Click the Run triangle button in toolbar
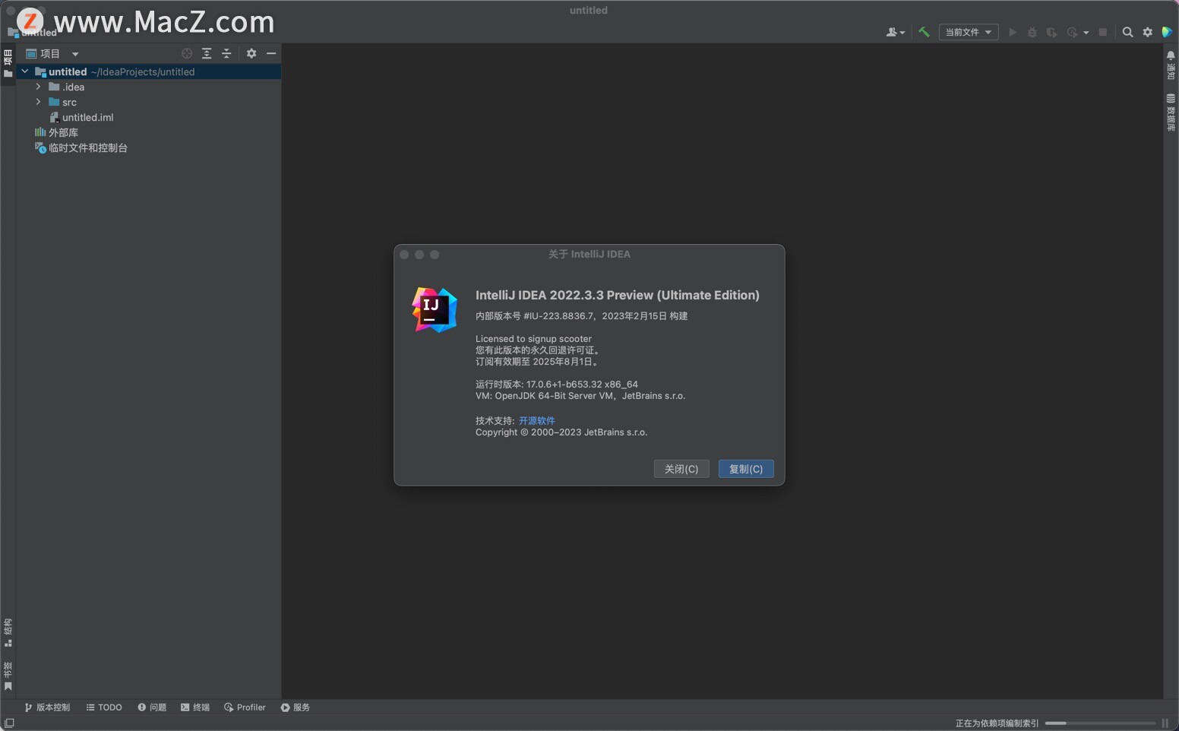 (1013, 32)
